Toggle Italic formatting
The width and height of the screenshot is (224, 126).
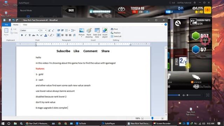click(26, 35)
